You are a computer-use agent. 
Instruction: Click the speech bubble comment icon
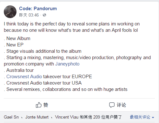112,105
